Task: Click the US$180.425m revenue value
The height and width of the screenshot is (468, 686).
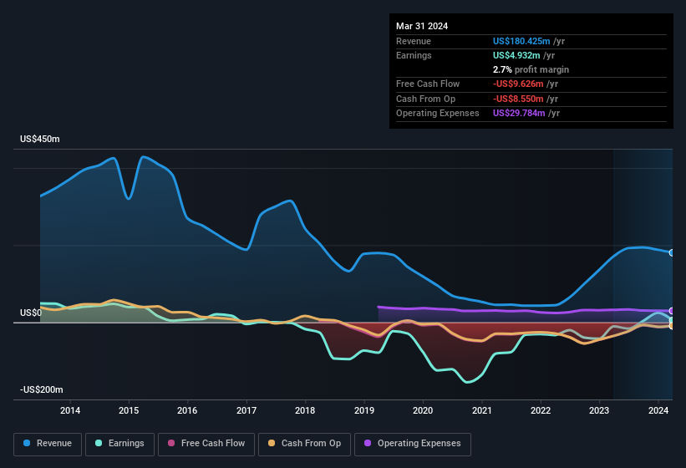Action: [x=521, y=41]
